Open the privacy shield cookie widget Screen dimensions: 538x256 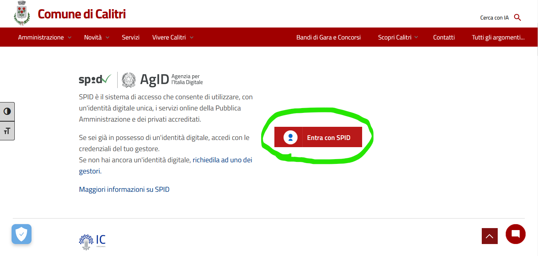22,234
